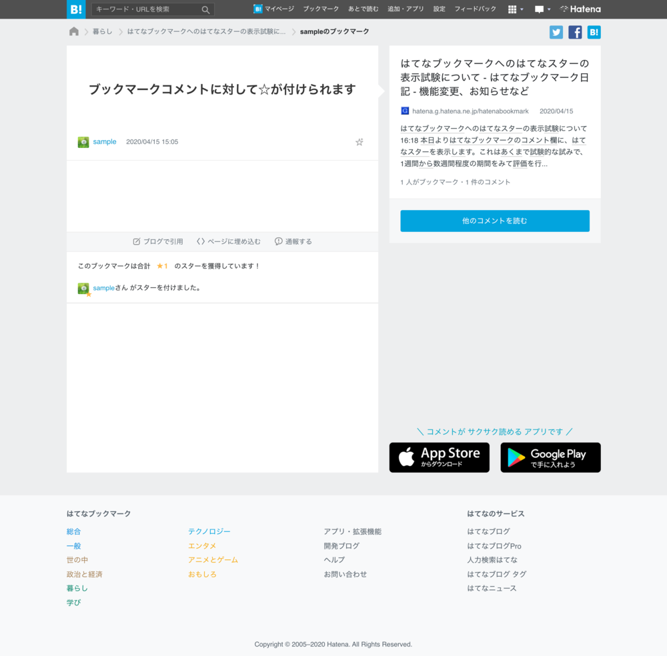Open the アニメとゲーム footer link
Viewport: 667px width, 656px height.
[213, 560]
